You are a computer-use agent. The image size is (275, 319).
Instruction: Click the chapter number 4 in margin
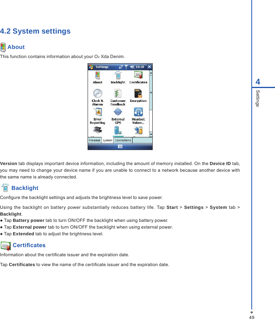click(258, 82)
